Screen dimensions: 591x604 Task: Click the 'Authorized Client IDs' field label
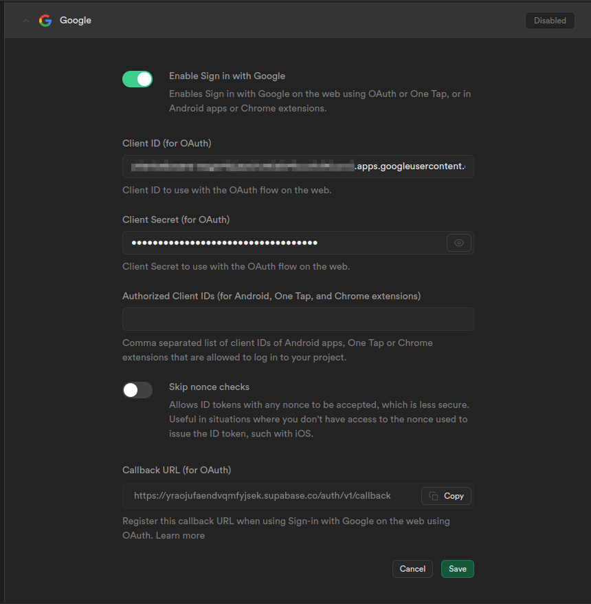271,296
